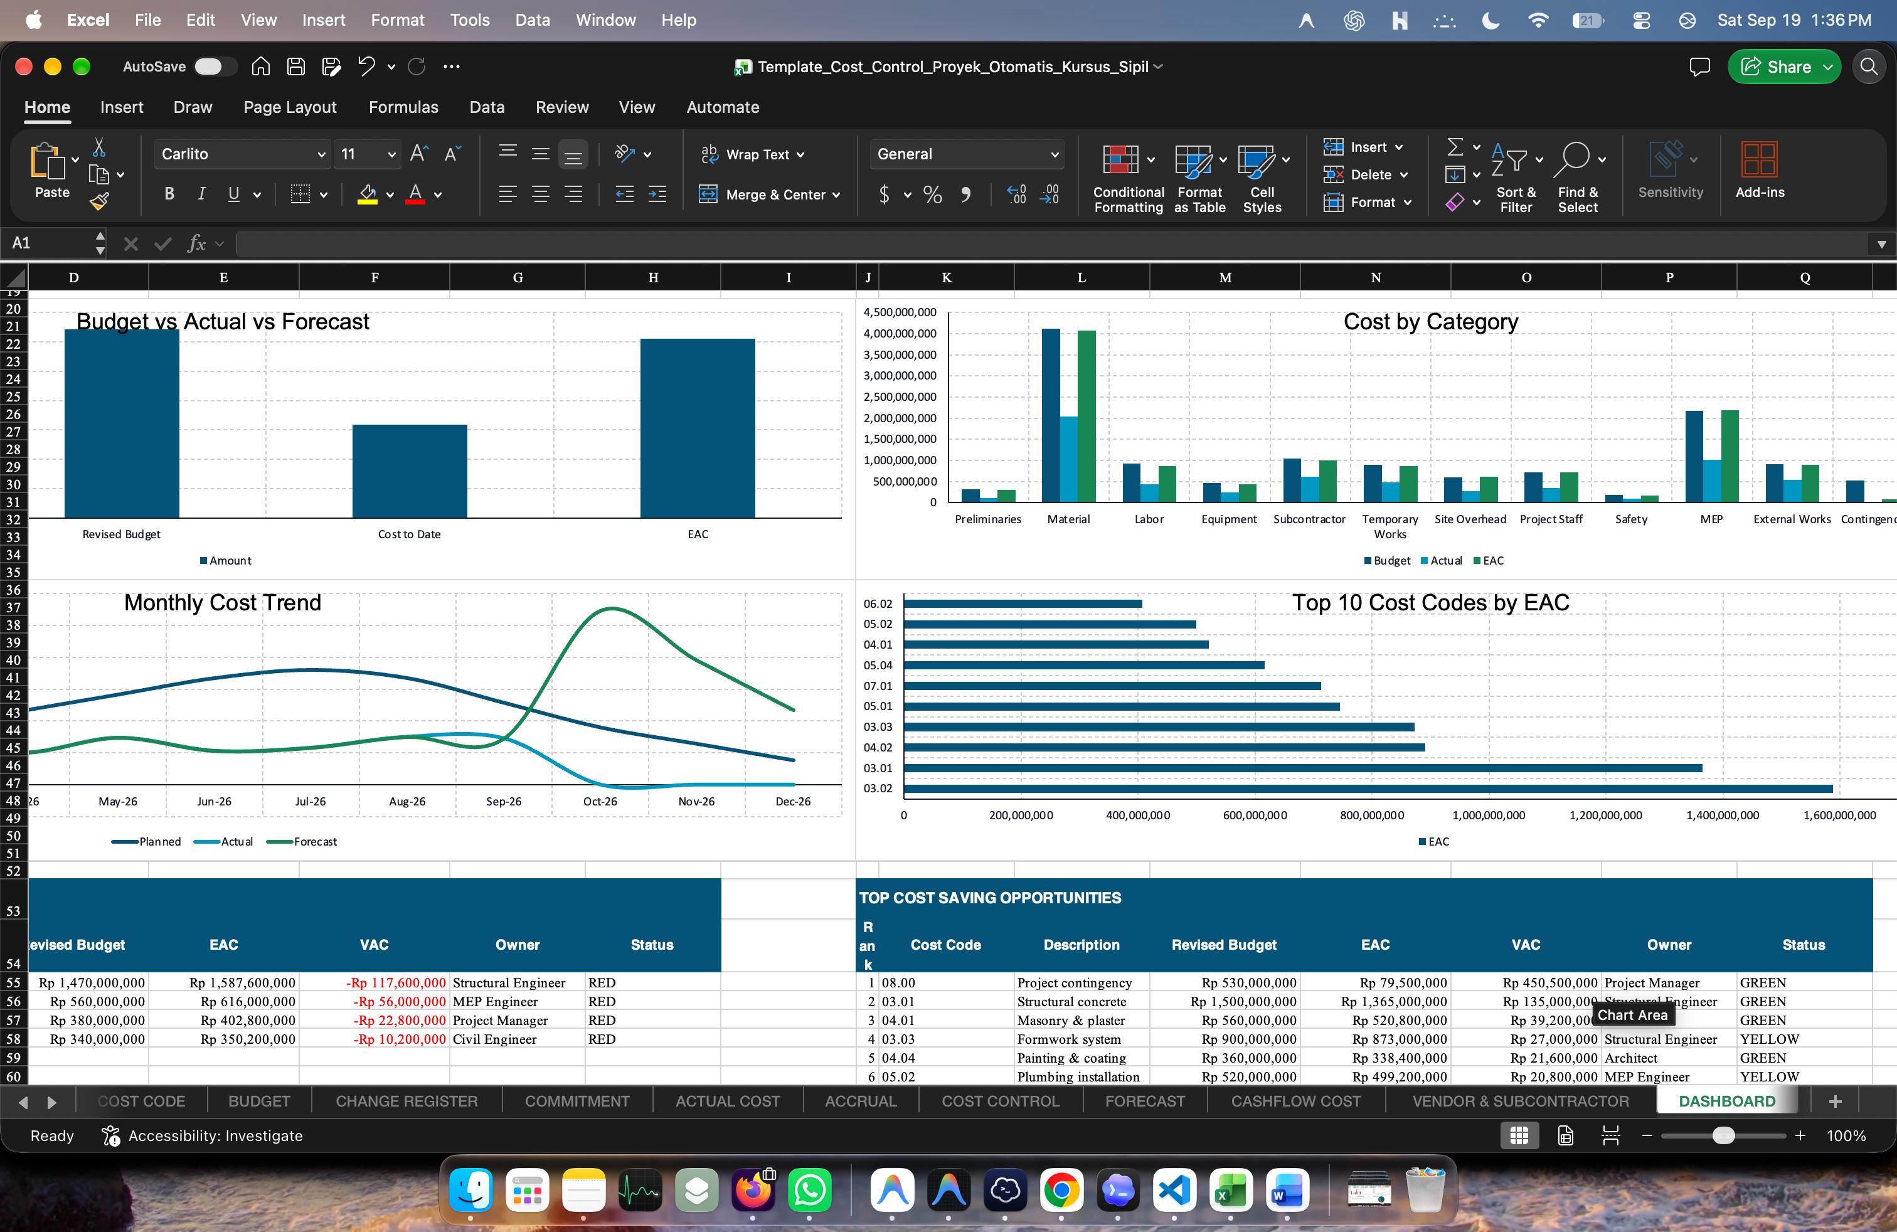
Task: Open the font size 11 dropdown
Action: click(x=391, y=154)
